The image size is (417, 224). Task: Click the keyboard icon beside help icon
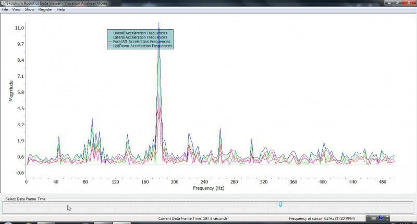374,218
